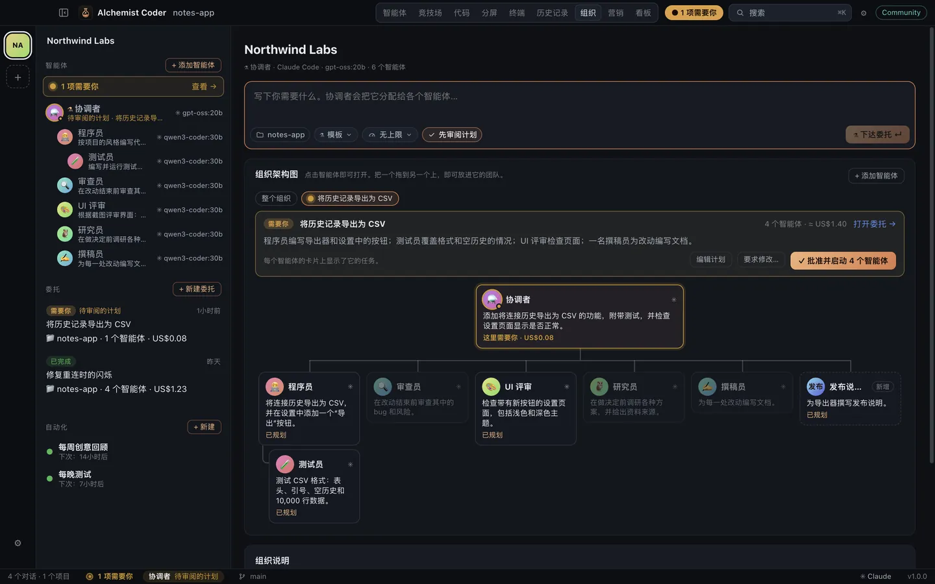935x584 pixels.
Task: Click 添加智能体 button in sidebar
Action: coord(193,66)
